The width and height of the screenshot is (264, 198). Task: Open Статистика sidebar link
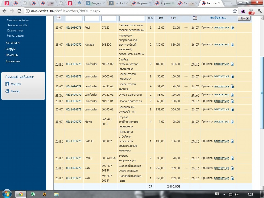[15, 31]
